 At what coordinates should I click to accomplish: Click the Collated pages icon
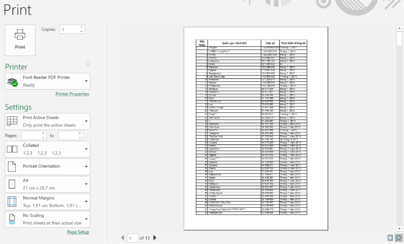(12, 149)
